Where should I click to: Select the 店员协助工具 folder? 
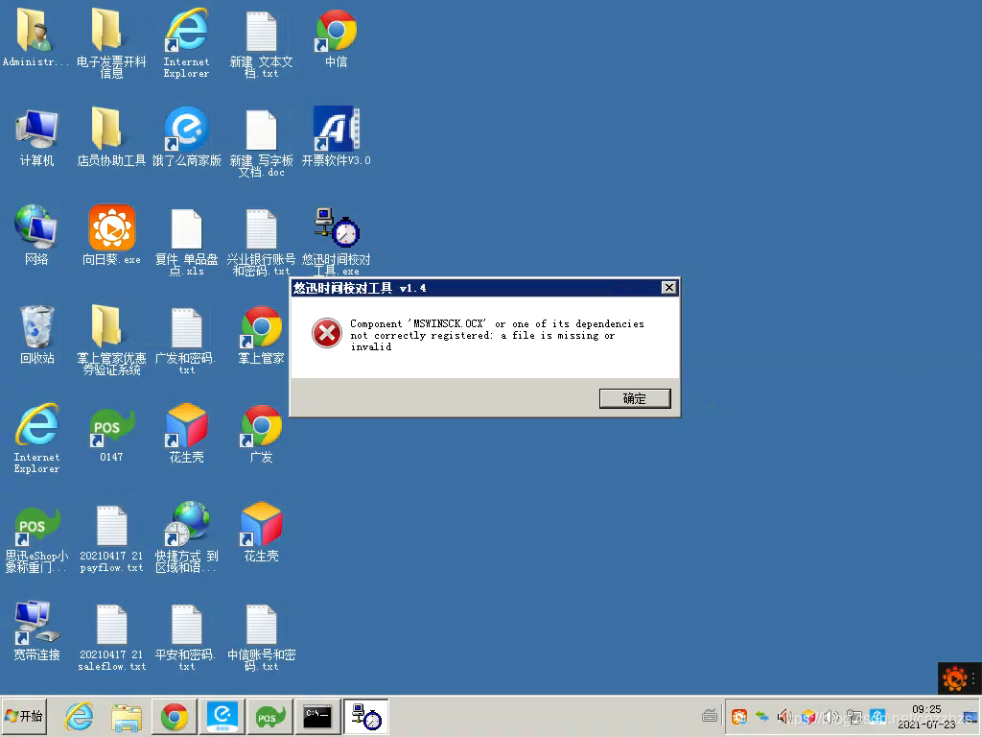111,138
